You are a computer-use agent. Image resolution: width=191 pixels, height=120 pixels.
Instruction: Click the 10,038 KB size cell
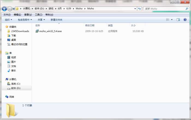[138, 31]
